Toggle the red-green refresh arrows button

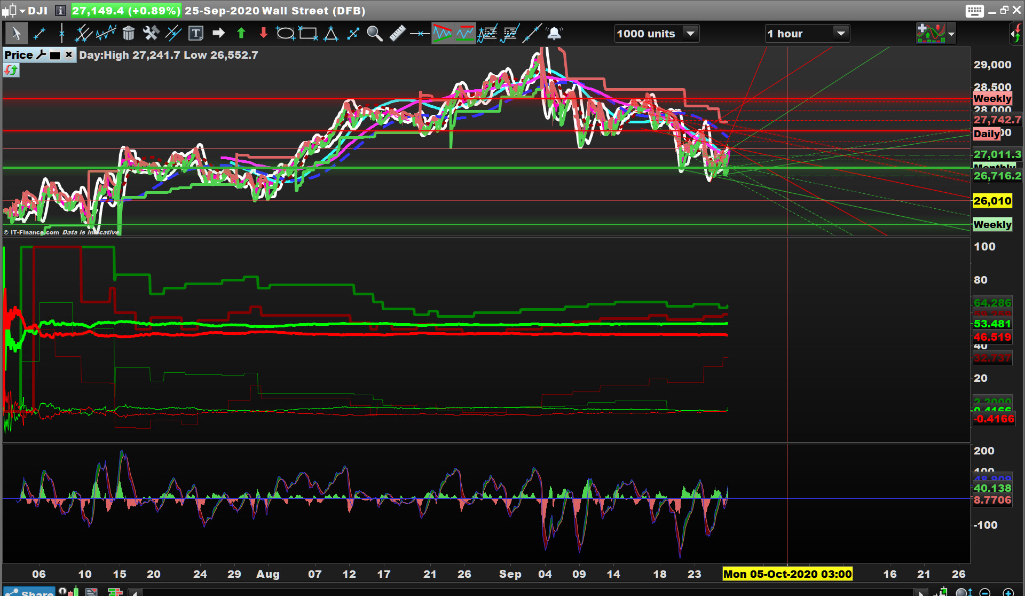coord(11,70)
